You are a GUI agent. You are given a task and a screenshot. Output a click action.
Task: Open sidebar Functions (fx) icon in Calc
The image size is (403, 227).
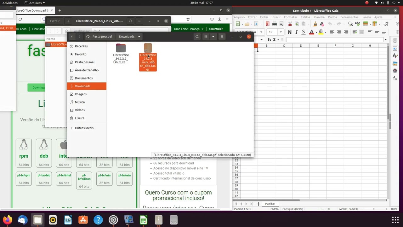pyautogui.click(x=395, y=79)
